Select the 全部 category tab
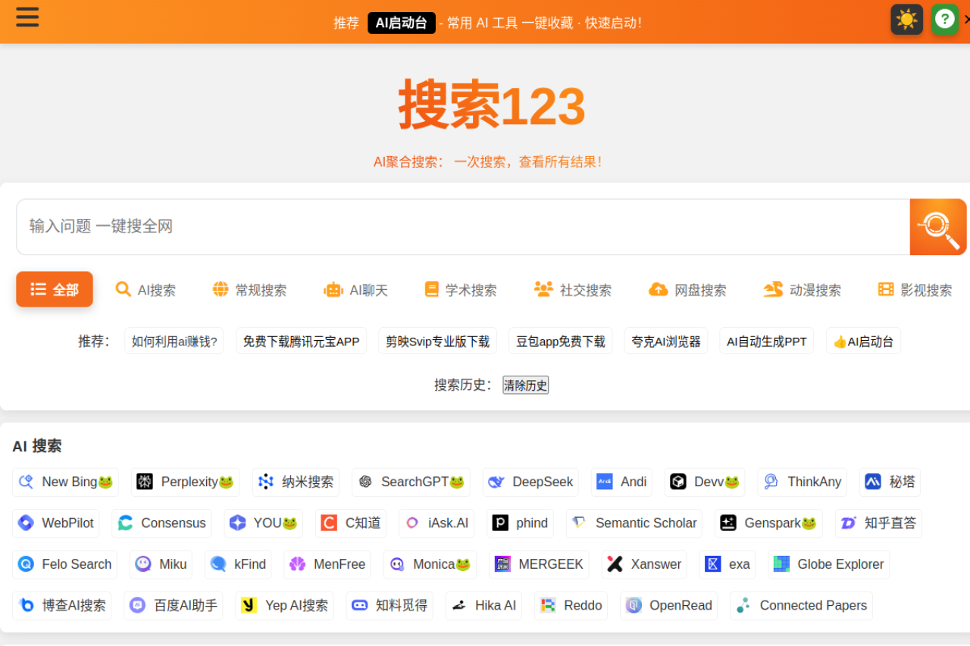This screenshot has width=970, height=646. click(x=55, y=289)
